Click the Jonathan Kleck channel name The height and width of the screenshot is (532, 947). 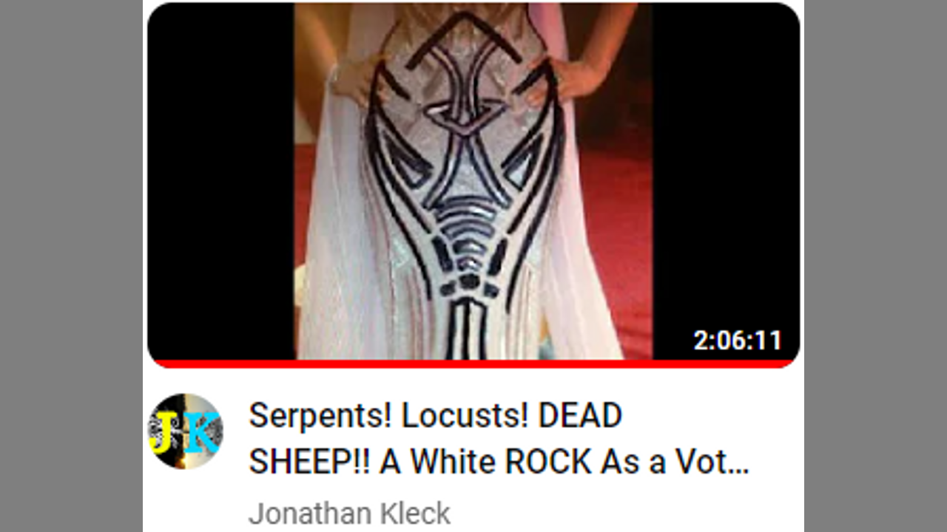tap(349, 514)
